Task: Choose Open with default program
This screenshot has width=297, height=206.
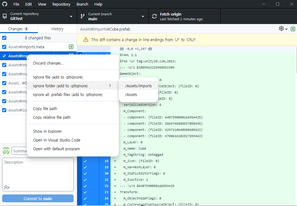Action: pyautogui.click(x=73, y=149)
